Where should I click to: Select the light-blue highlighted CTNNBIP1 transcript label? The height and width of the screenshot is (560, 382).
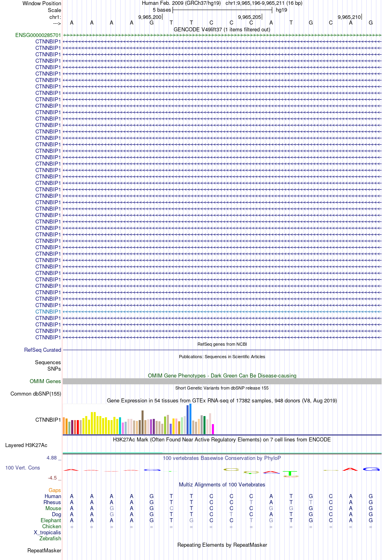click(48, 312)
